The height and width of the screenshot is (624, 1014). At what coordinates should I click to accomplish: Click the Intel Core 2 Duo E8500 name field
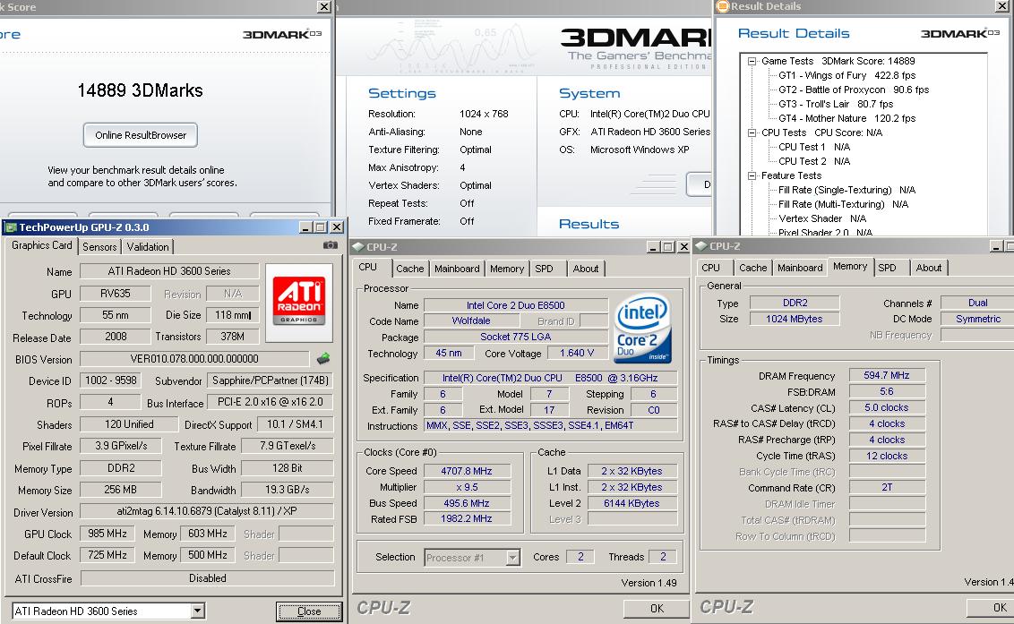click(x=515, y=305)
